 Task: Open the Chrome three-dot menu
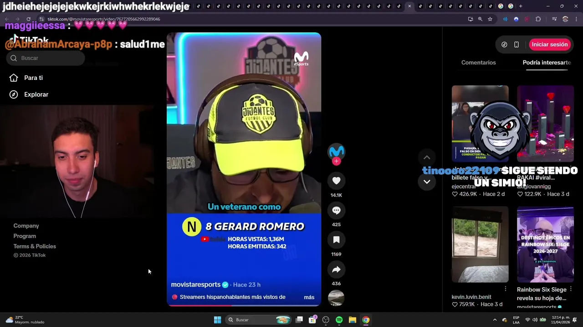click(x=575, y=19)
